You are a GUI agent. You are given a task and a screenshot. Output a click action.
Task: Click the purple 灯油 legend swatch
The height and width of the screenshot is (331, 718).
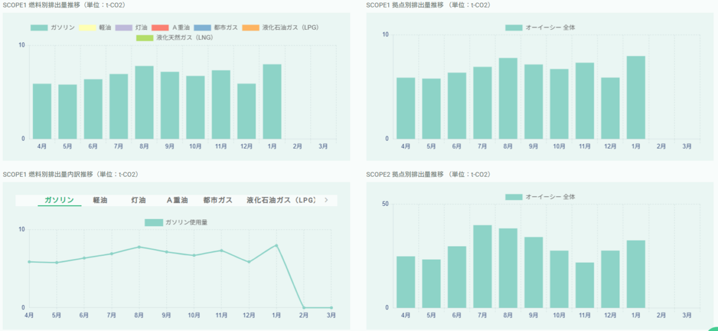point(123,27)
